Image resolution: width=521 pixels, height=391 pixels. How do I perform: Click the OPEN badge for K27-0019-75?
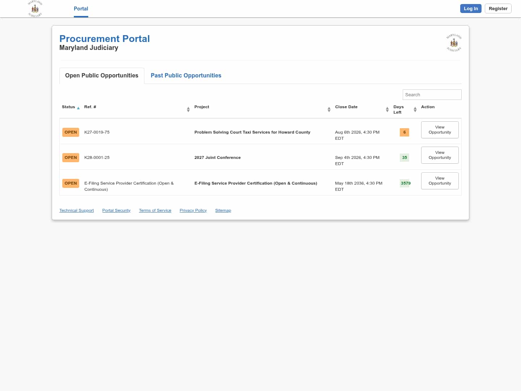[x=71, y=132]
